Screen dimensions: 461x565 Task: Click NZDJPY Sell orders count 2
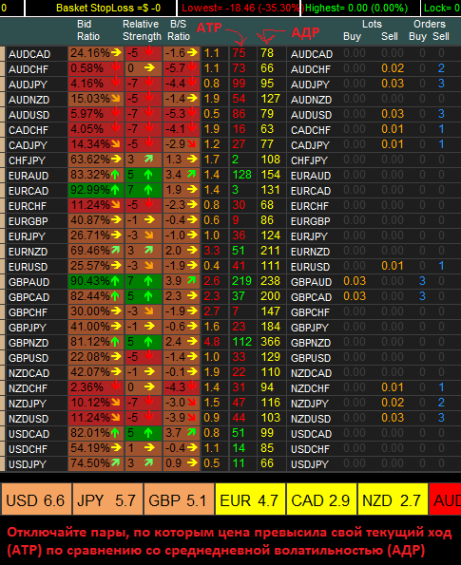pos(441,403)
